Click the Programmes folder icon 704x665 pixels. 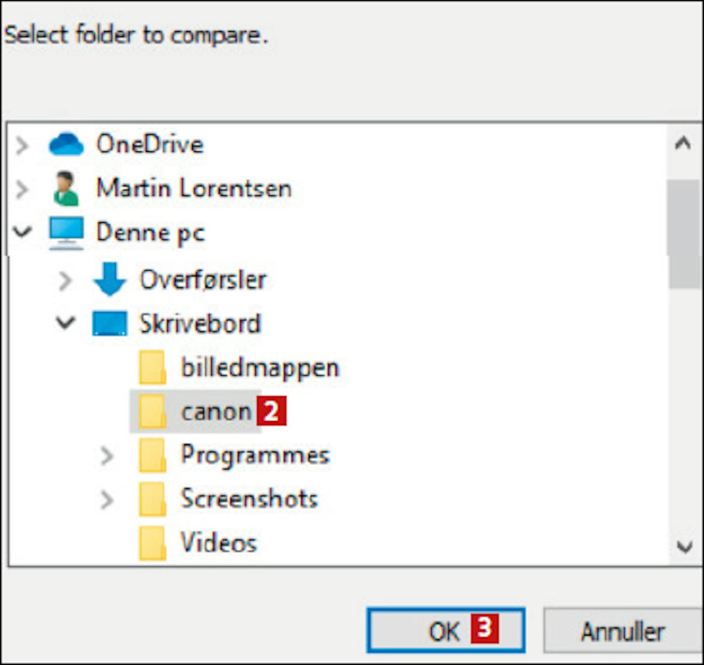tap(152, 455)
